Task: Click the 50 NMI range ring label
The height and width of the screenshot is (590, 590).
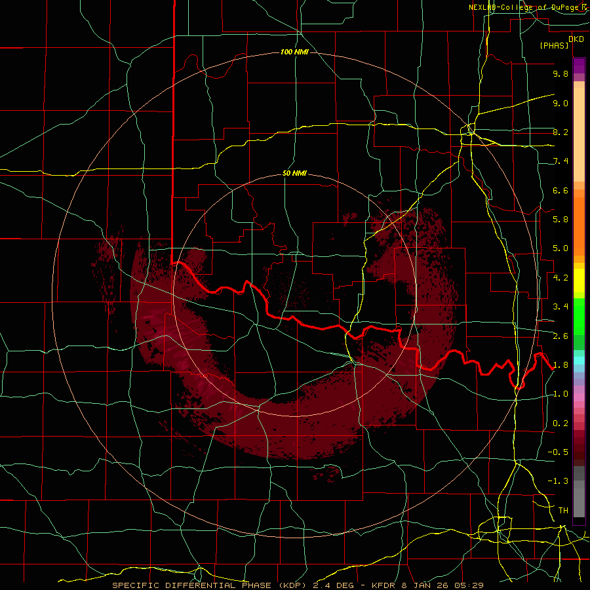Action: 294,173
